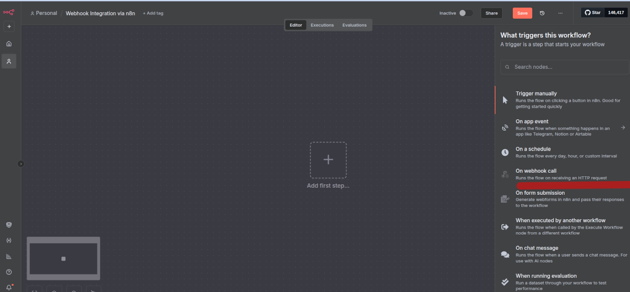Switch to the Editor tab
Viewport: 630px width, 292px height.
pyautogui.click(x=296, y=25)
